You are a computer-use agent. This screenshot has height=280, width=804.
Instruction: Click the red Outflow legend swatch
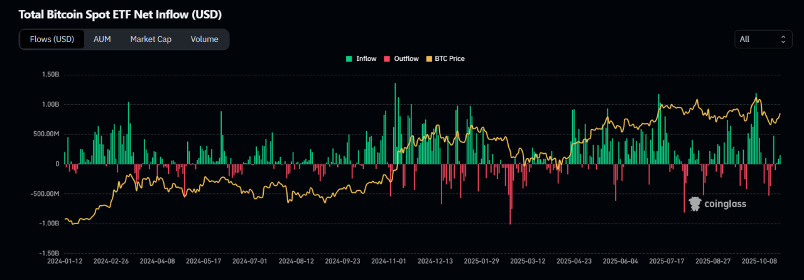[x=387, y=58]
